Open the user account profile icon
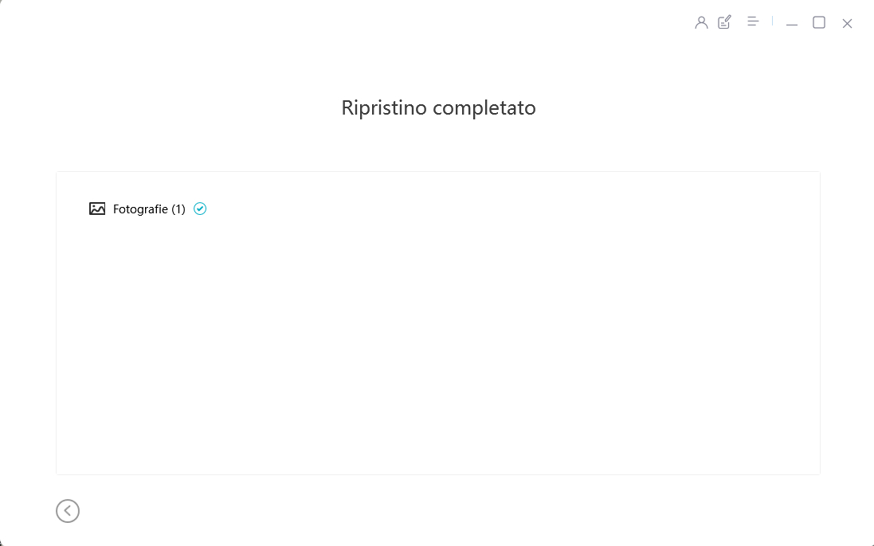 click(701, 22)
